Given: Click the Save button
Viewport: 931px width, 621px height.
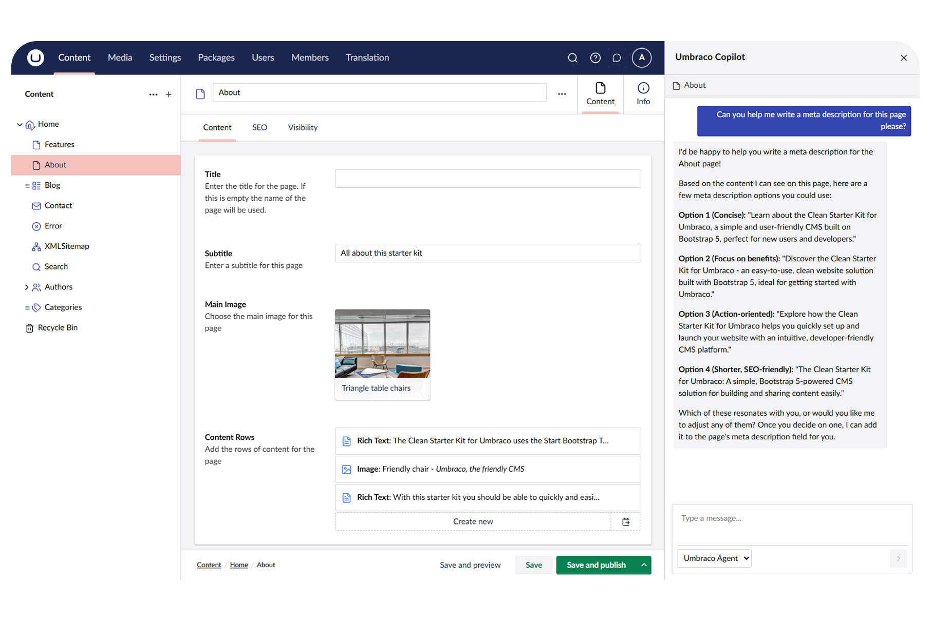Looking at the screenshot, I should [533, 565].
